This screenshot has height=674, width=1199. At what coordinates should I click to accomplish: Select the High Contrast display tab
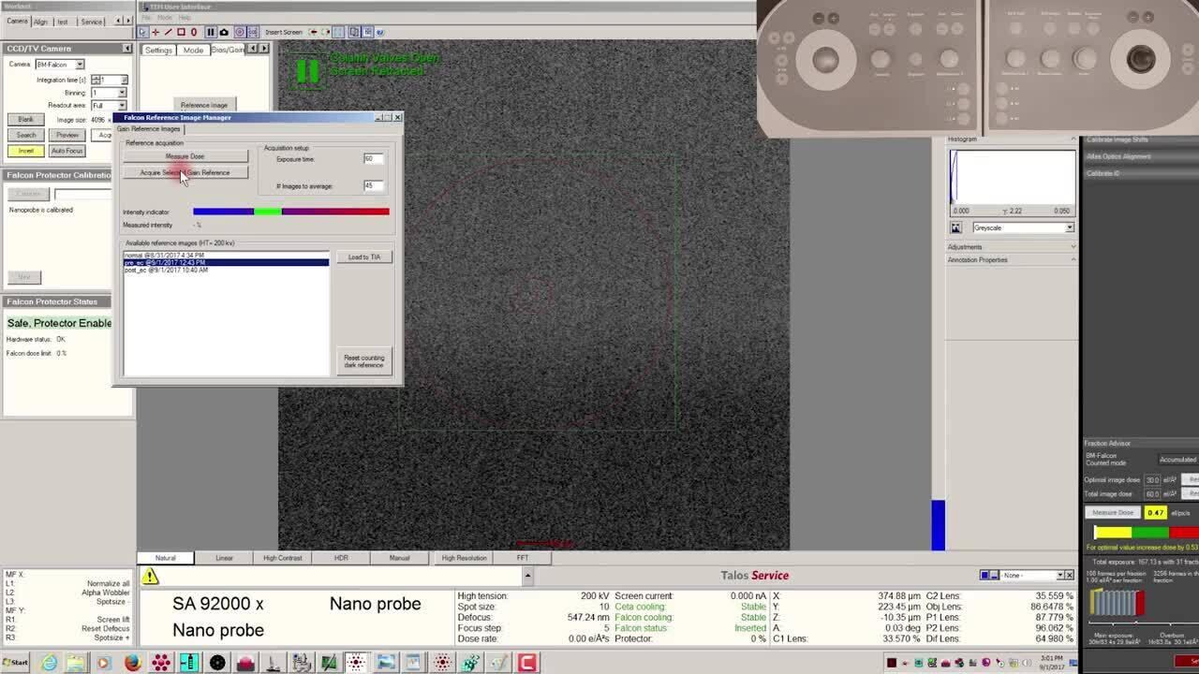tap(282, 558)
